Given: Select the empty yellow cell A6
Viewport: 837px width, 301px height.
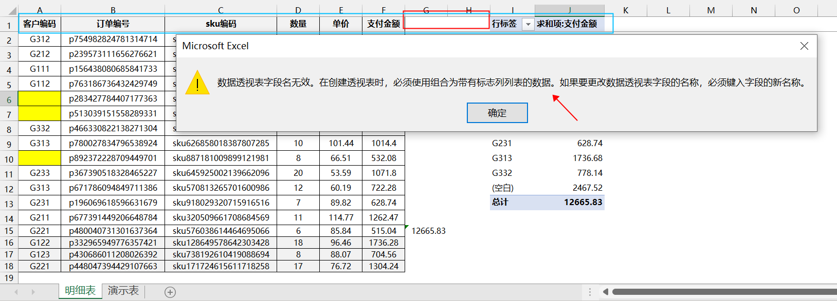Looking at the screenshot, I should click(40, 98).
